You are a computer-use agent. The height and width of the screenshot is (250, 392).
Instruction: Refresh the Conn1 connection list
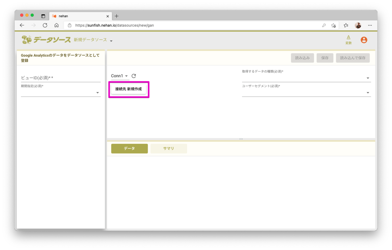pos(134,76)
